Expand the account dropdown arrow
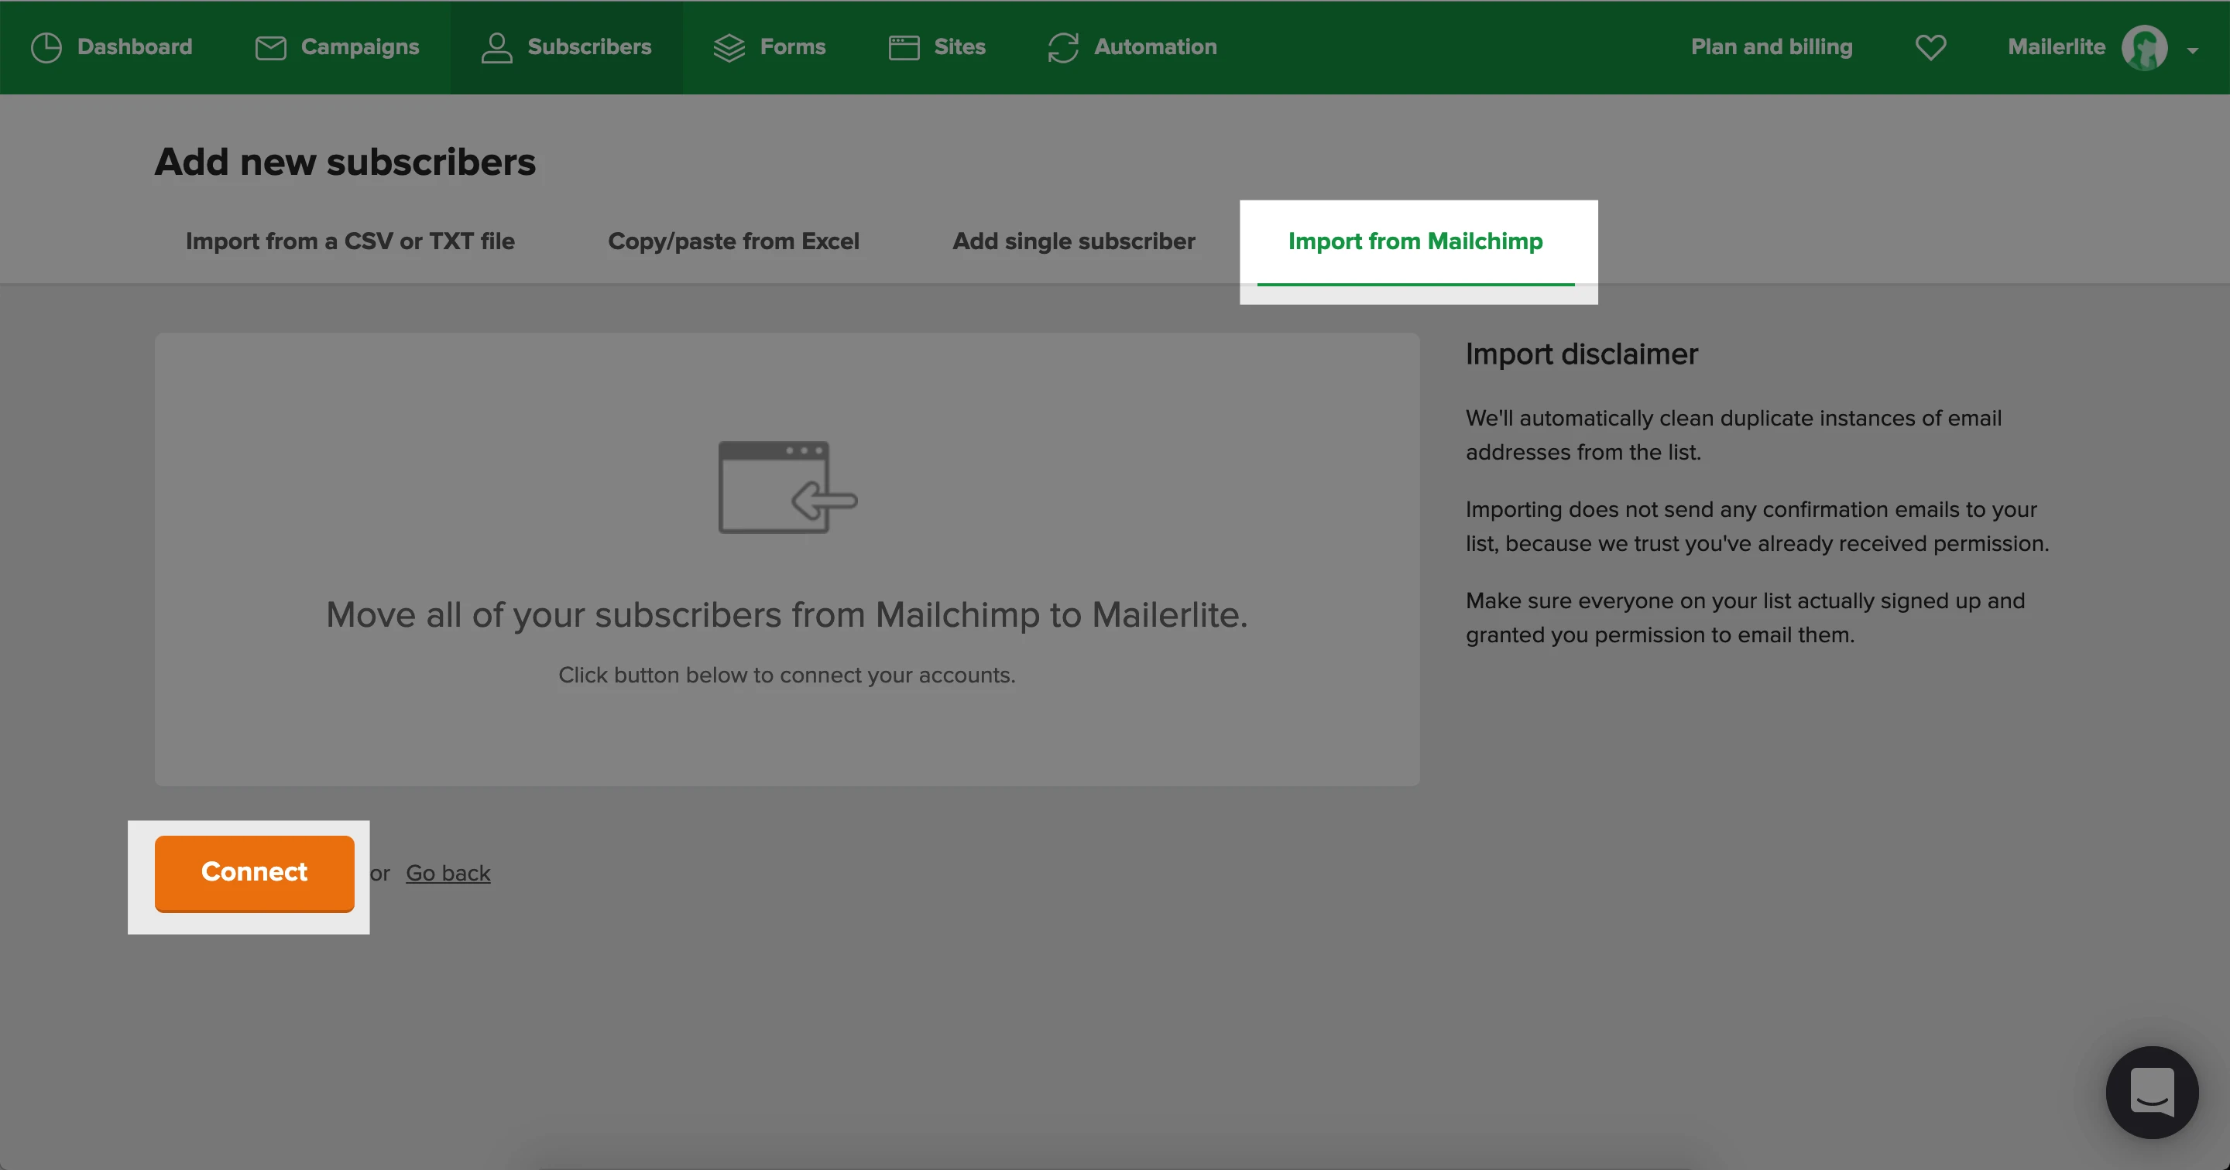 click(x=2192, y=50)
